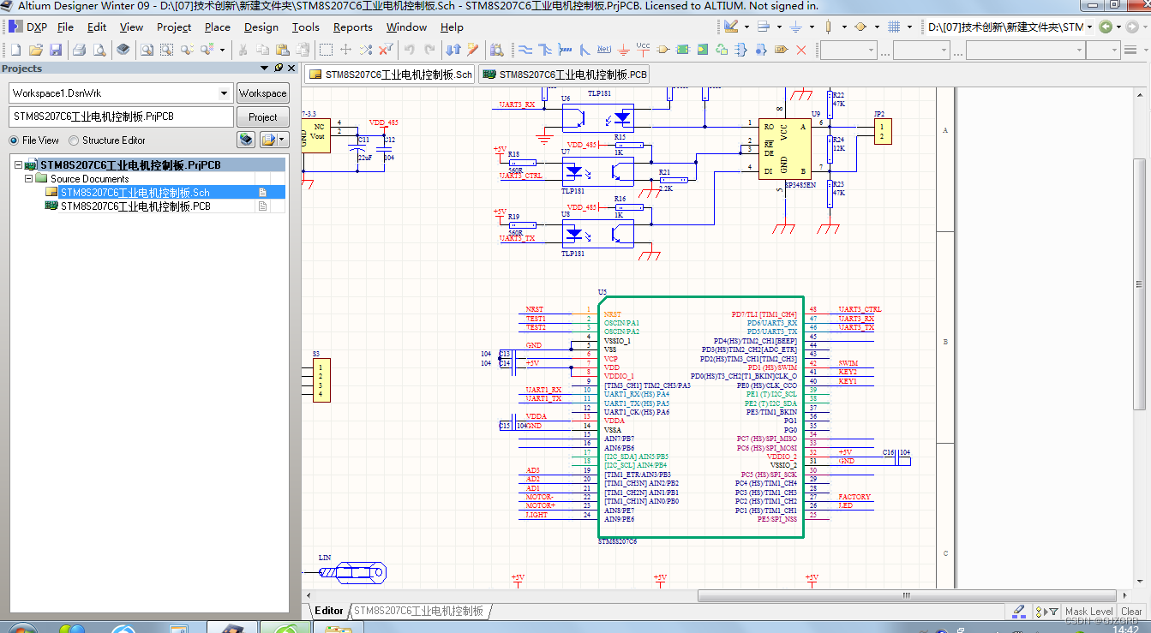Select the .Sch file in project tree
Viewport: 1151px width, 633px height.
(x=135, y=192)
